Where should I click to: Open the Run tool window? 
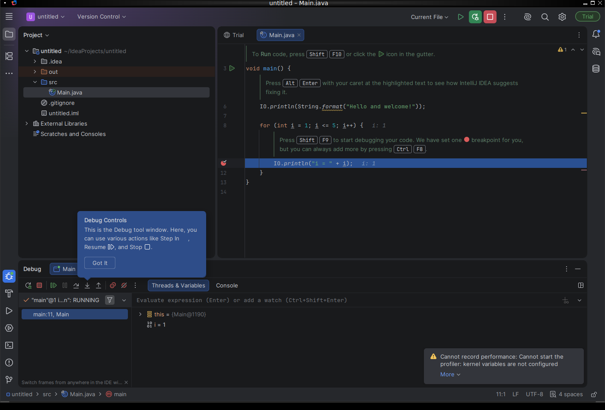coord(9,311)
